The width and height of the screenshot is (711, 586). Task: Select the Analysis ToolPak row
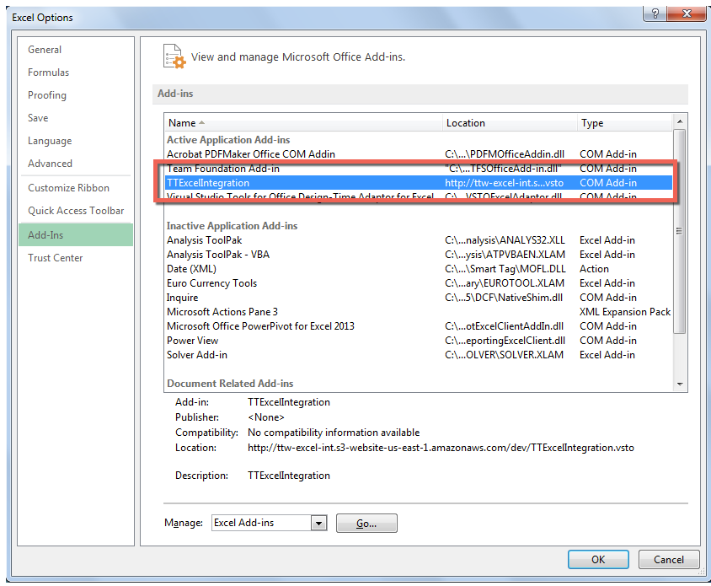pos(418,240)
